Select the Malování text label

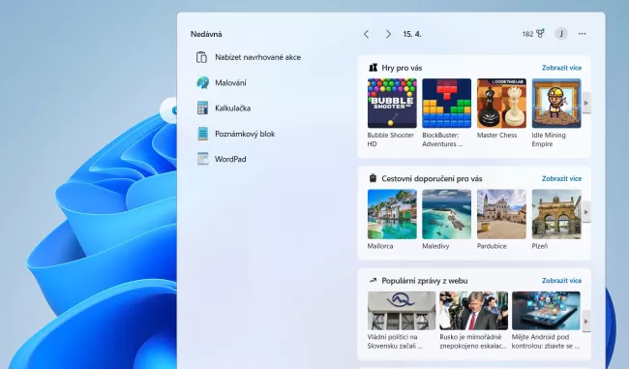tap(230, 82)
